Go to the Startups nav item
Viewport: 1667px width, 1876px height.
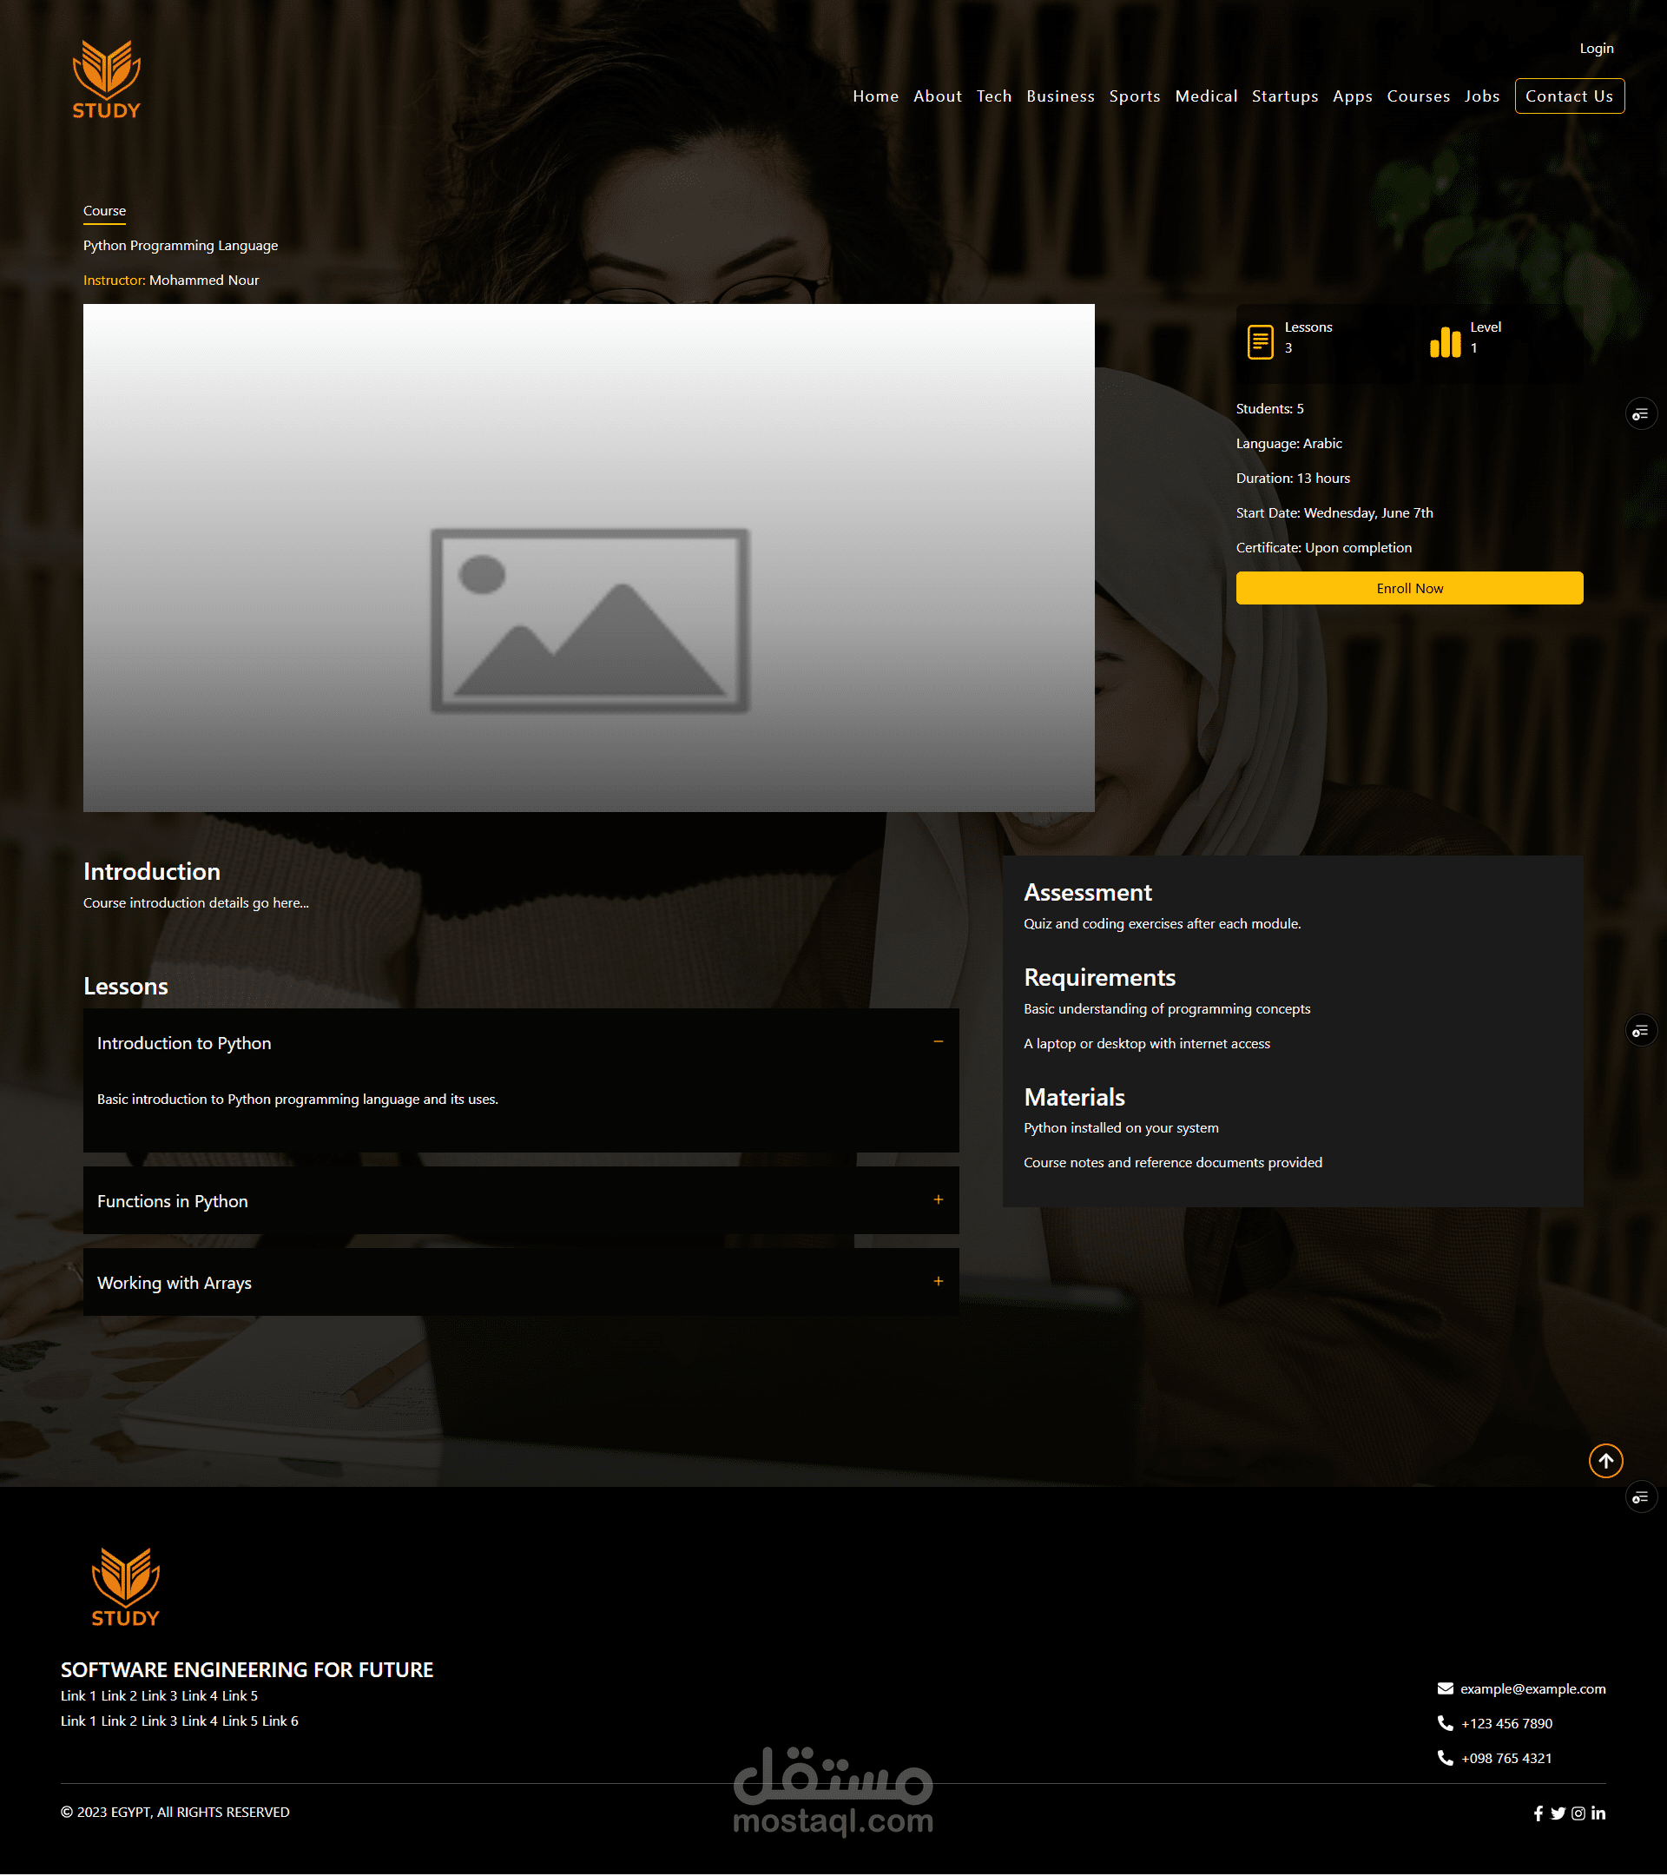pyautogui.click(x=1284, y=96)
